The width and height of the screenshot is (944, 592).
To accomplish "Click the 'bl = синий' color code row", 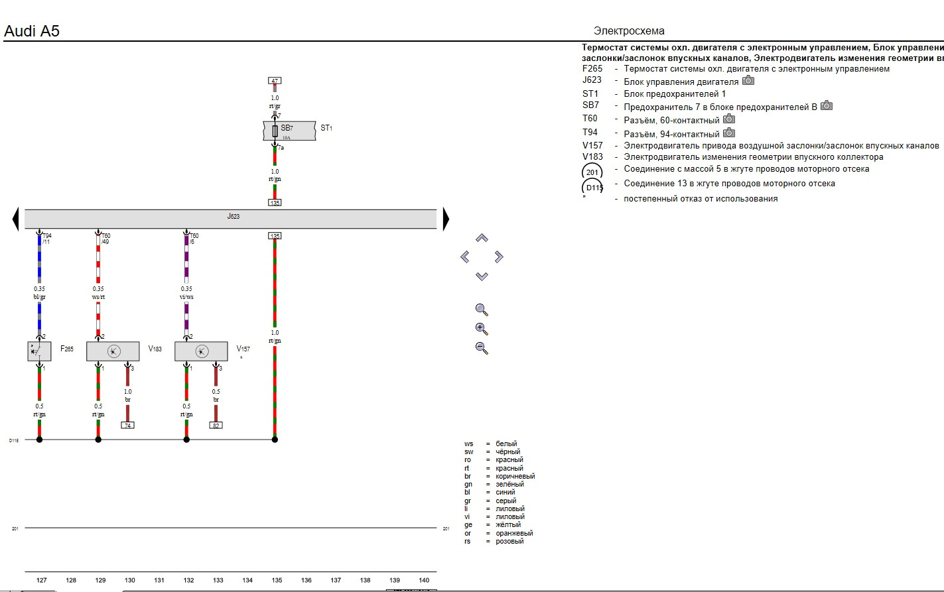I will (x=490, y=492).
